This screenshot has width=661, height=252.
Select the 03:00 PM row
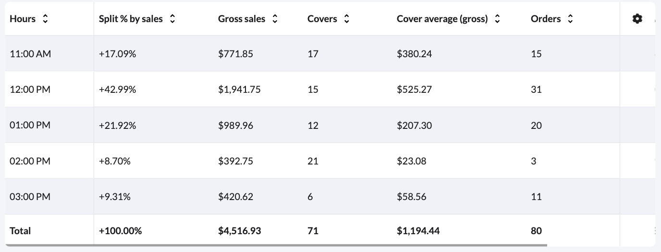[x=30, y=197]
